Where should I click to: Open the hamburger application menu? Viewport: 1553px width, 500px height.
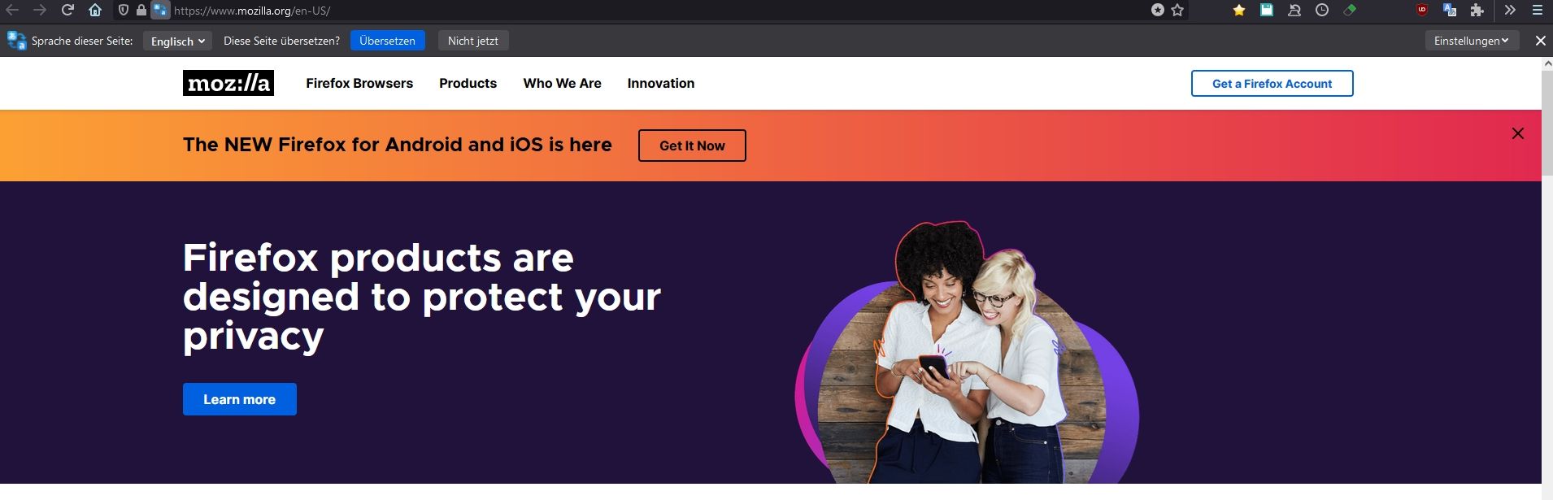(x=1538, y=10)
